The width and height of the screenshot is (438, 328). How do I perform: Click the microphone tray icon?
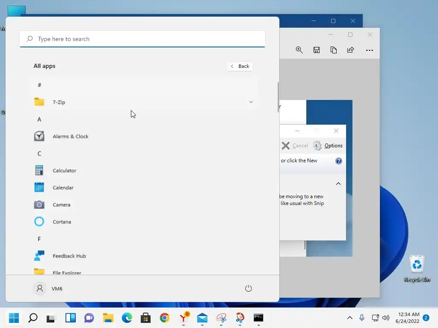click(362, 318)
